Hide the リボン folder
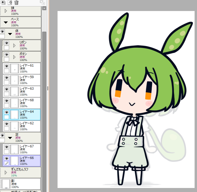Image resolution: width=197 pixels, height=192 pixels. point(6,43)
